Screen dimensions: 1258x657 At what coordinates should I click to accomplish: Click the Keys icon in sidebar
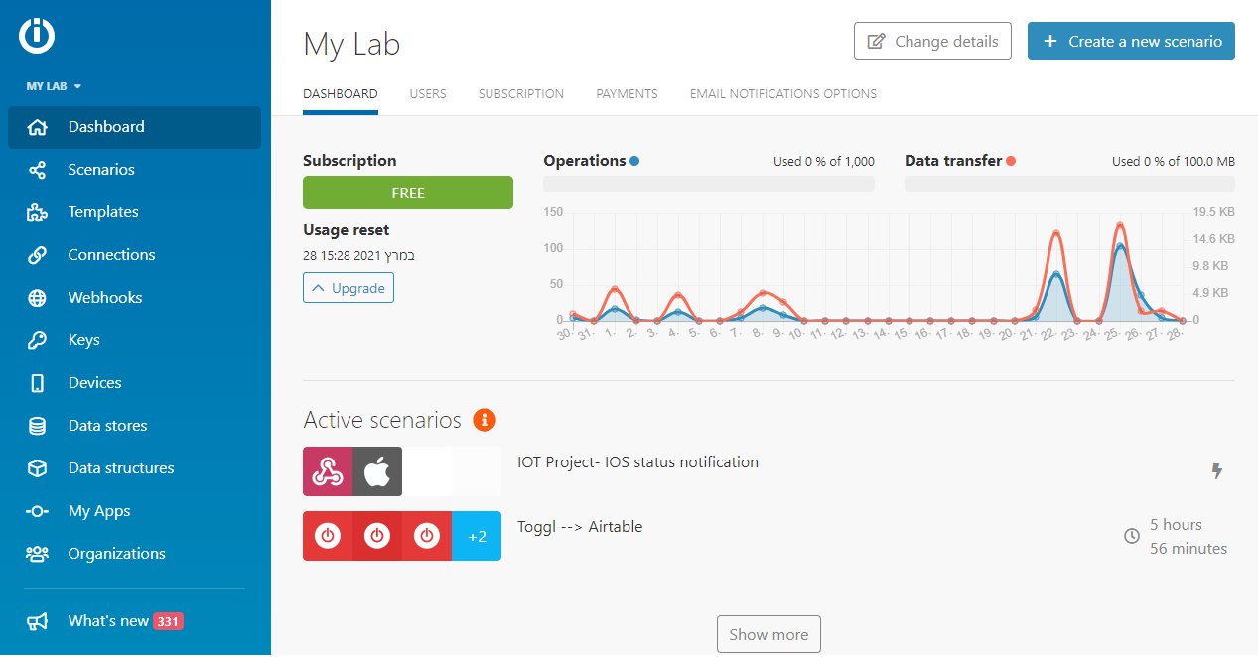pyautogui.click(x=38, y=340)
